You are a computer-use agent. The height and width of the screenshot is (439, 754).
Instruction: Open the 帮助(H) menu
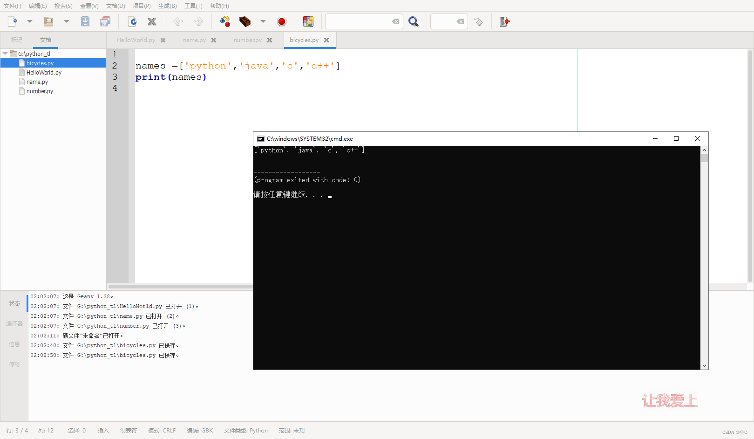point(219,6)
